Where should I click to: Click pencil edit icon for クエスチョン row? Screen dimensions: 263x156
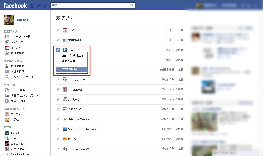(x=58, y=109)
